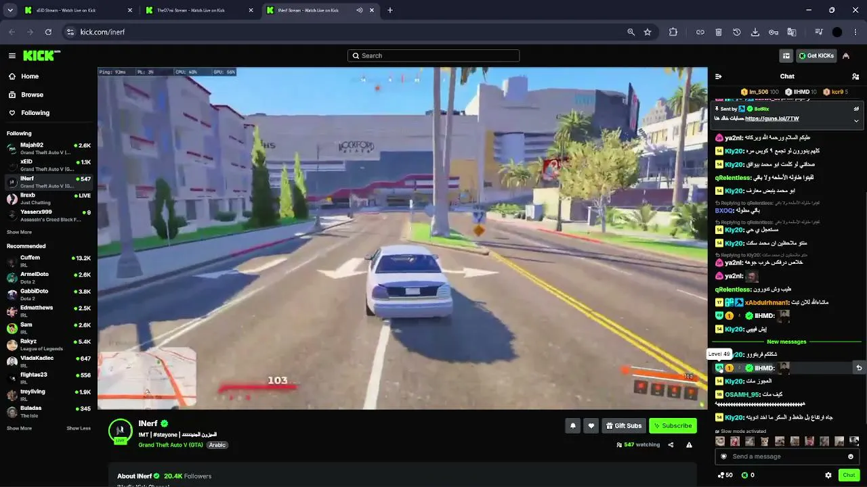Open the Kick rewards icon beside Get KICKs
Viewport: 867px width, 487px height.
(786, 55)
